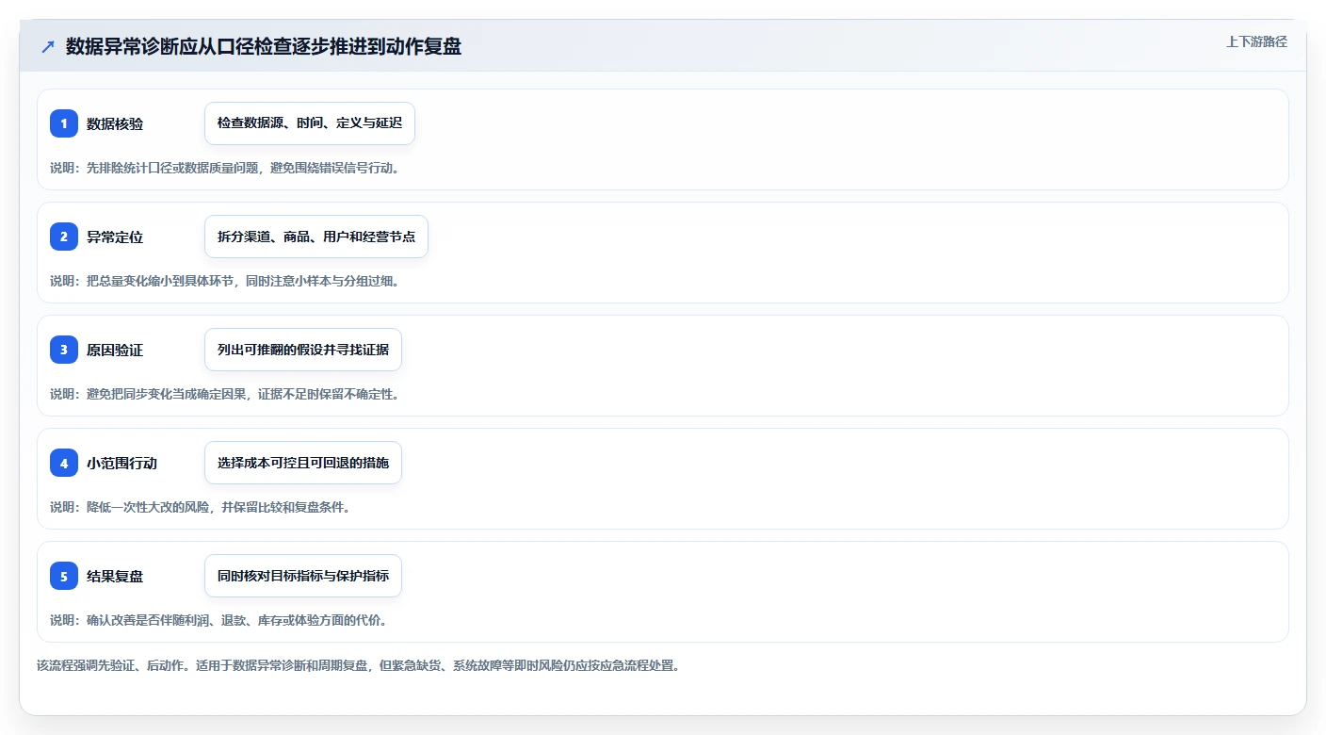Click the arrow icon beside the title
Image resolution: width=1326 pixels, height=735 pixels.
[x=48, y=47]
